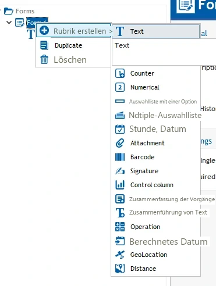This screenshot has height=286, width=216.
Task: Choose Auswahlliste mit einer Option
Action: (163, 102)
